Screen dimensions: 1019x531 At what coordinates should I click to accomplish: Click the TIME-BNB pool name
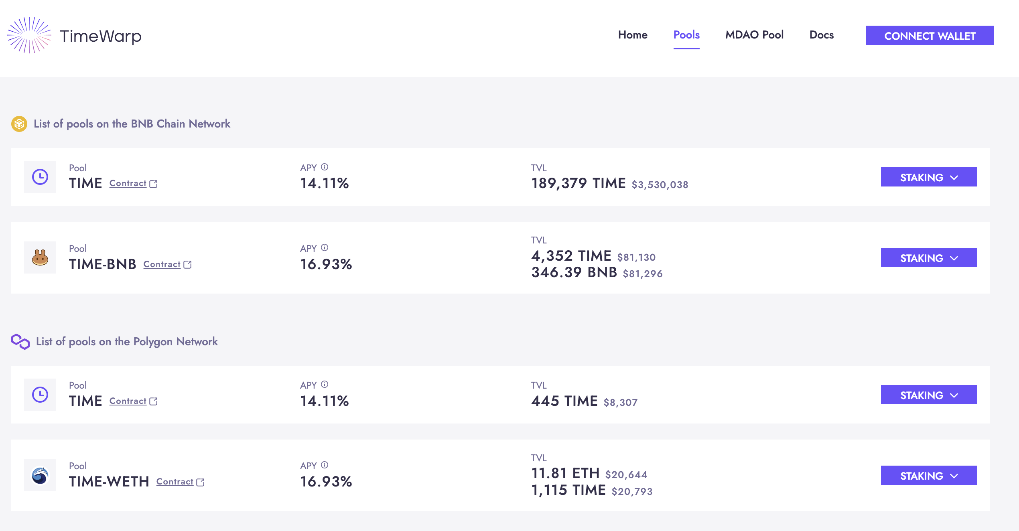pyautogui.click(x=103, y=264)
